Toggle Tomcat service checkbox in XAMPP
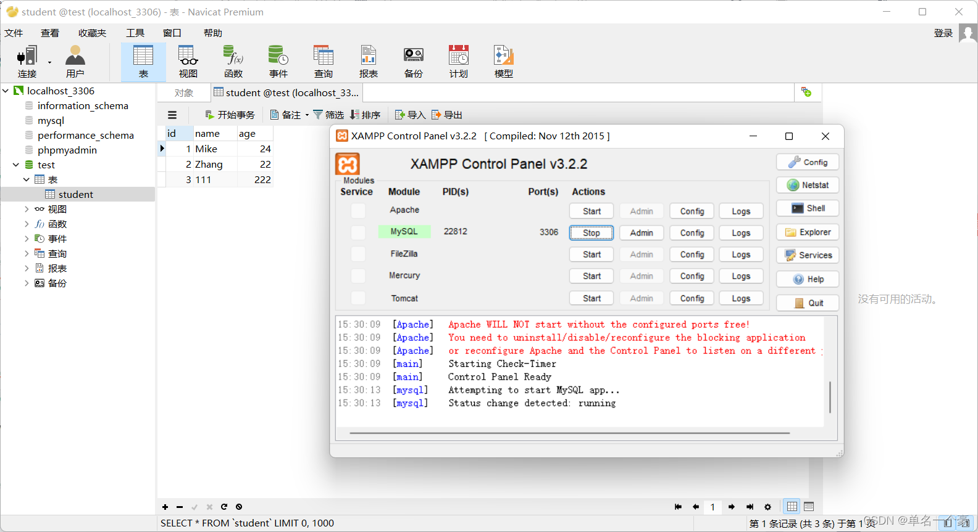 [x=358, y=298]
